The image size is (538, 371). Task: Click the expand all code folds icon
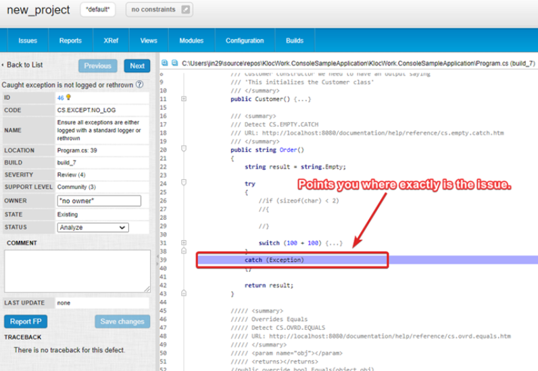[165, 63]
